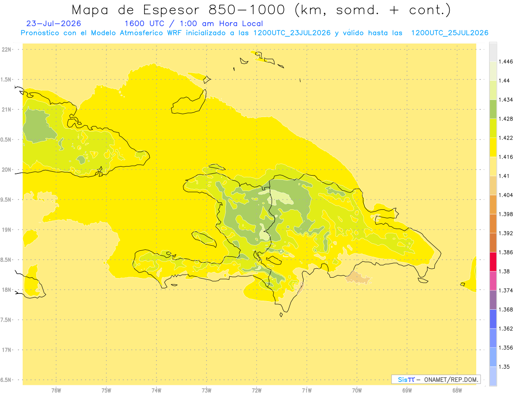Pick the pink swatch between 1.374 and 1.38

pyautogui.click(x=493, y=281)
